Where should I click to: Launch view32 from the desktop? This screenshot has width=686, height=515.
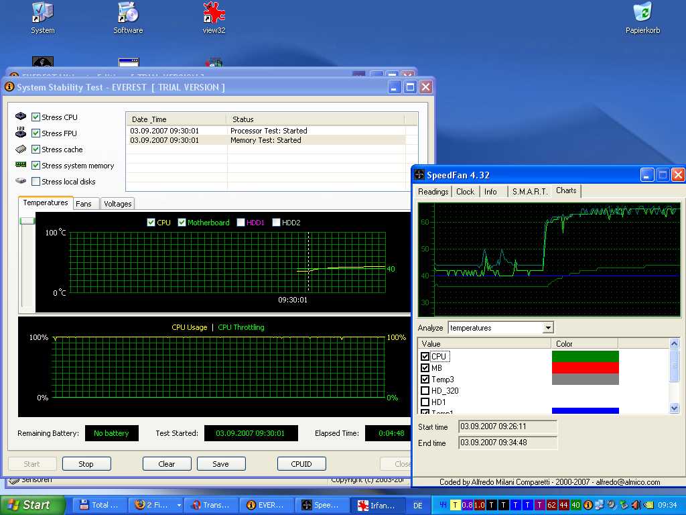tap(214, 17)
